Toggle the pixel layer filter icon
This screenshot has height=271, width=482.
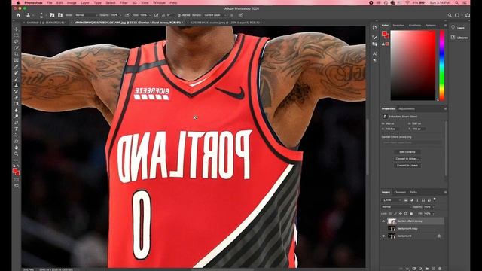pos(406,200)
